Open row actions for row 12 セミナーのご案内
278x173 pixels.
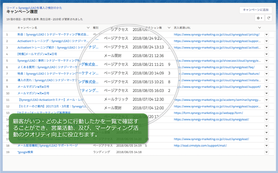pyautogui.click(x=267, y=107)
